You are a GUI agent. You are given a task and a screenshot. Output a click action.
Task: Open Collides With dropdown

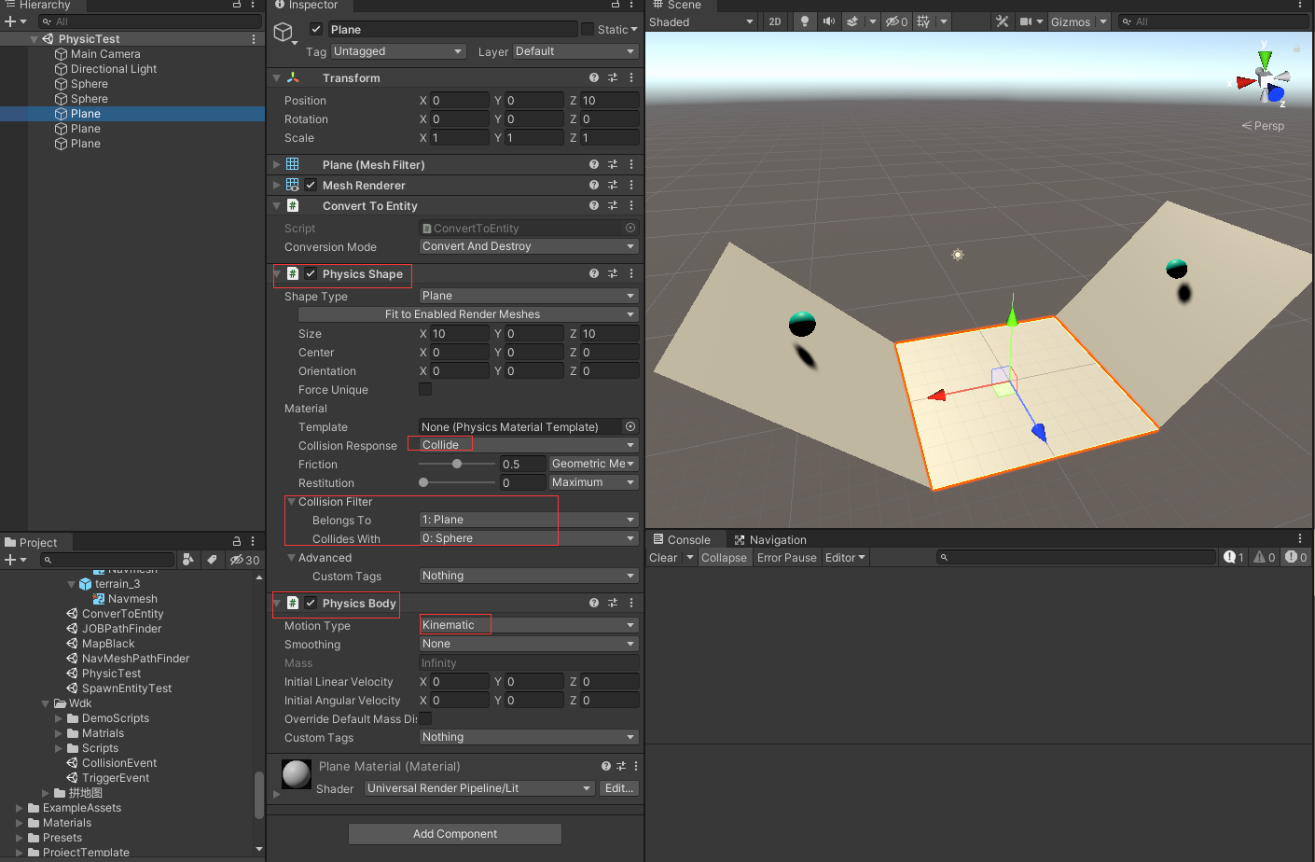click(x=529, y=538)
